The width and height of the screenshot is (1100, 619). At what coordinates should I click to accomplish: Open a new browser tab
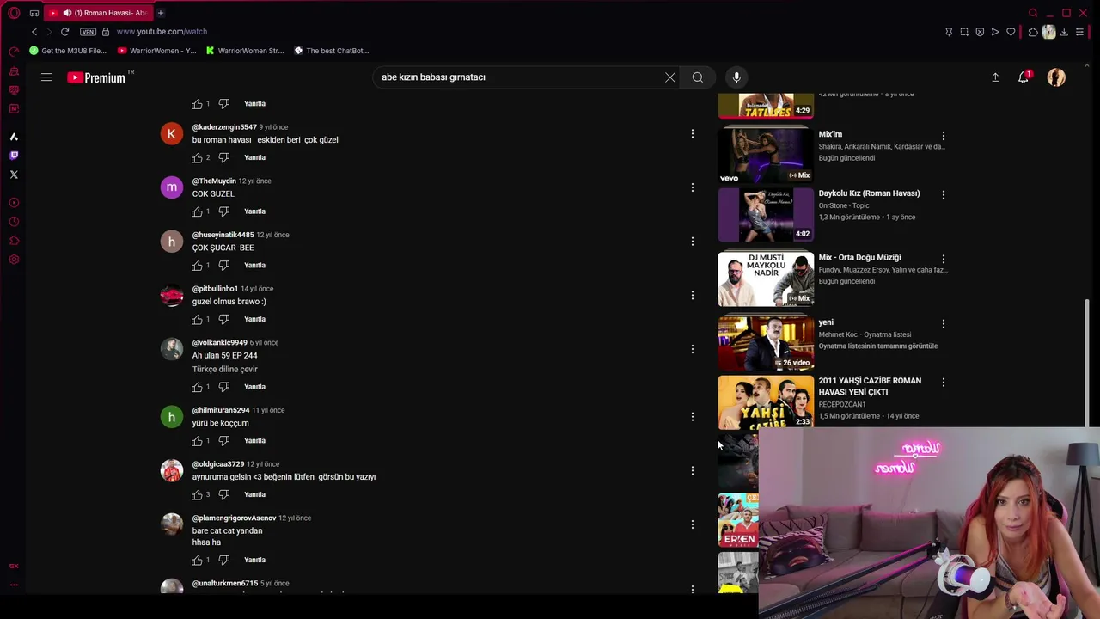(161, 13)
